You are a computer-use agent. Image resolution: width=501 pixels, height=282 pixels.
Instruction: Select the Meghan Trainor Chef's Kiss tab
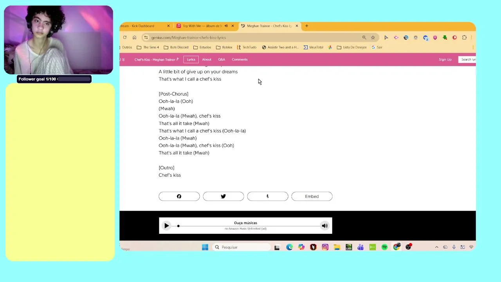tap(269, 26)
